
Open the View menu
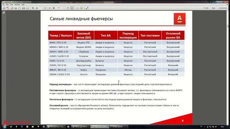point(11,5)
